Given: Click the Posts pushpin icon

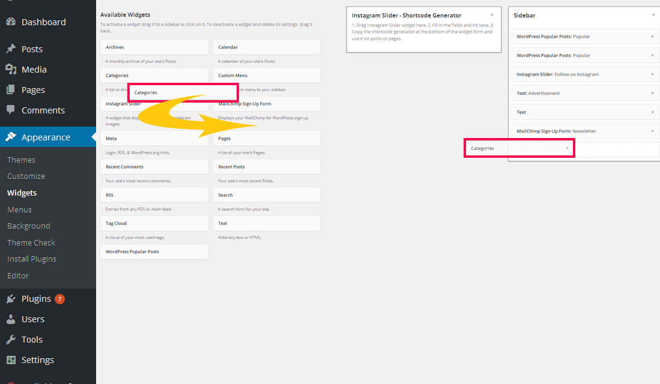Looking at the screenshot, I should coord(11,49).
